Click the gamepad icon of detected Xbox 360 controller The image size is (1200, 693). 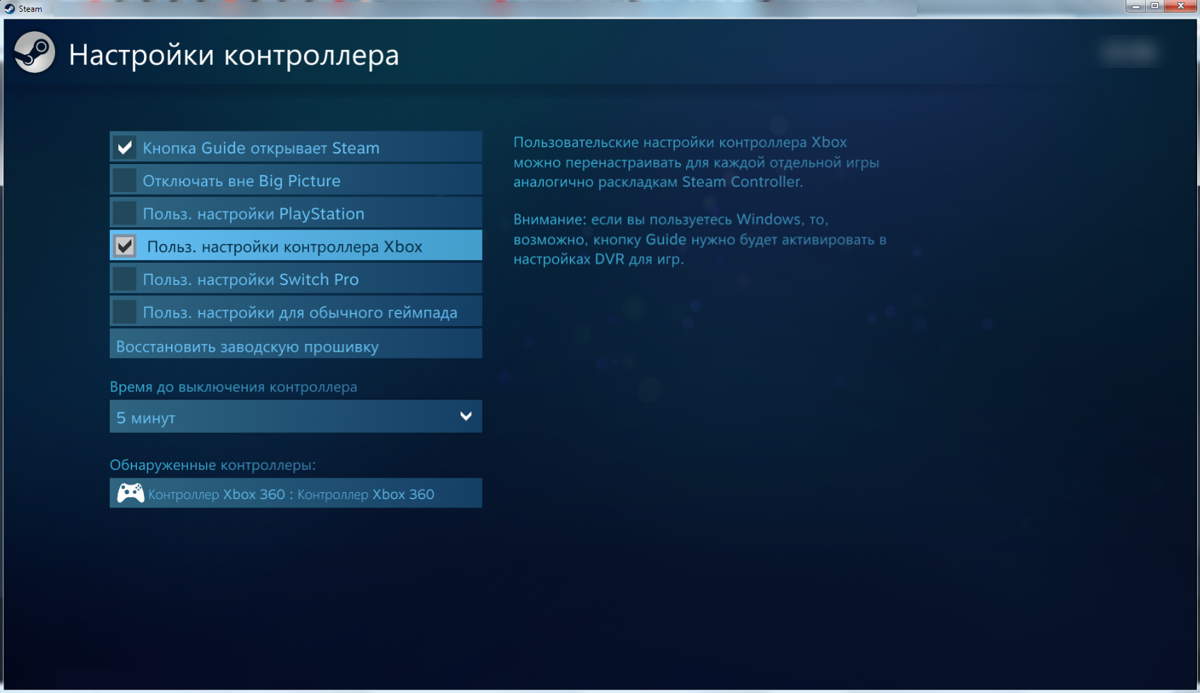(130, 494)
